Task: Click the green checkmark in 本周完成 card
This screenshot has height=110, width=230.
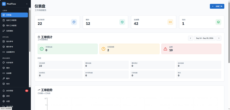Action: 42,49
